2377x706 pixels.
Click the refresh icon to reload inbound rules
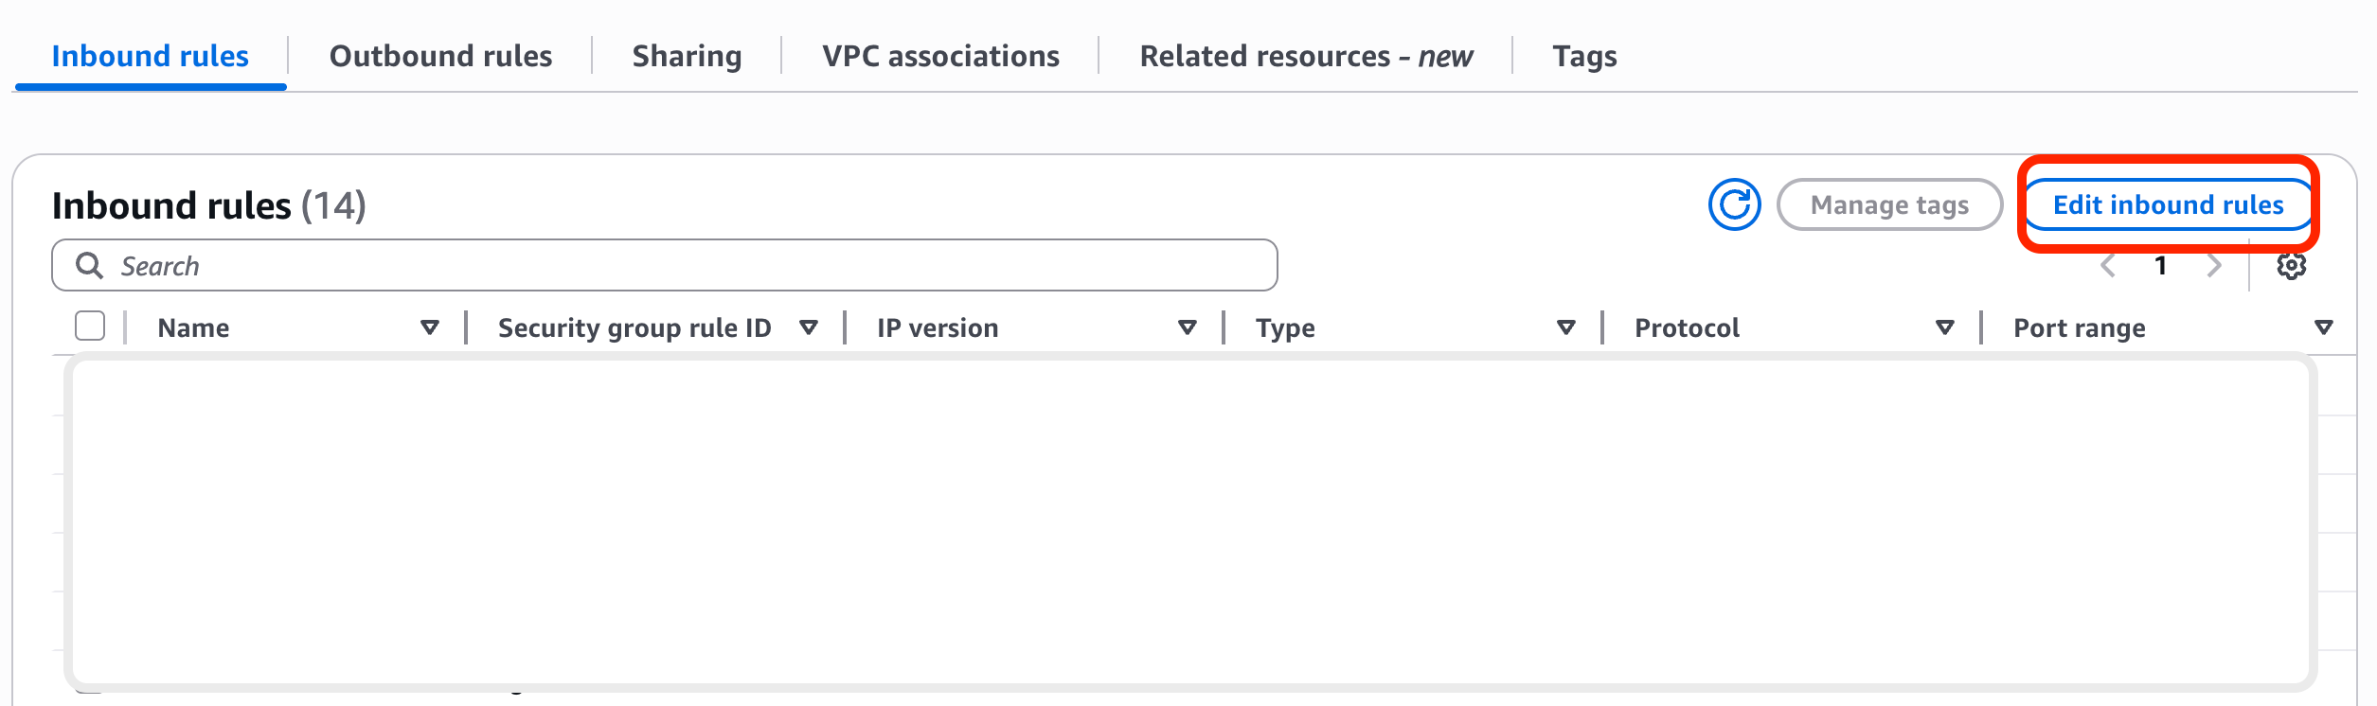(1735, 203)
